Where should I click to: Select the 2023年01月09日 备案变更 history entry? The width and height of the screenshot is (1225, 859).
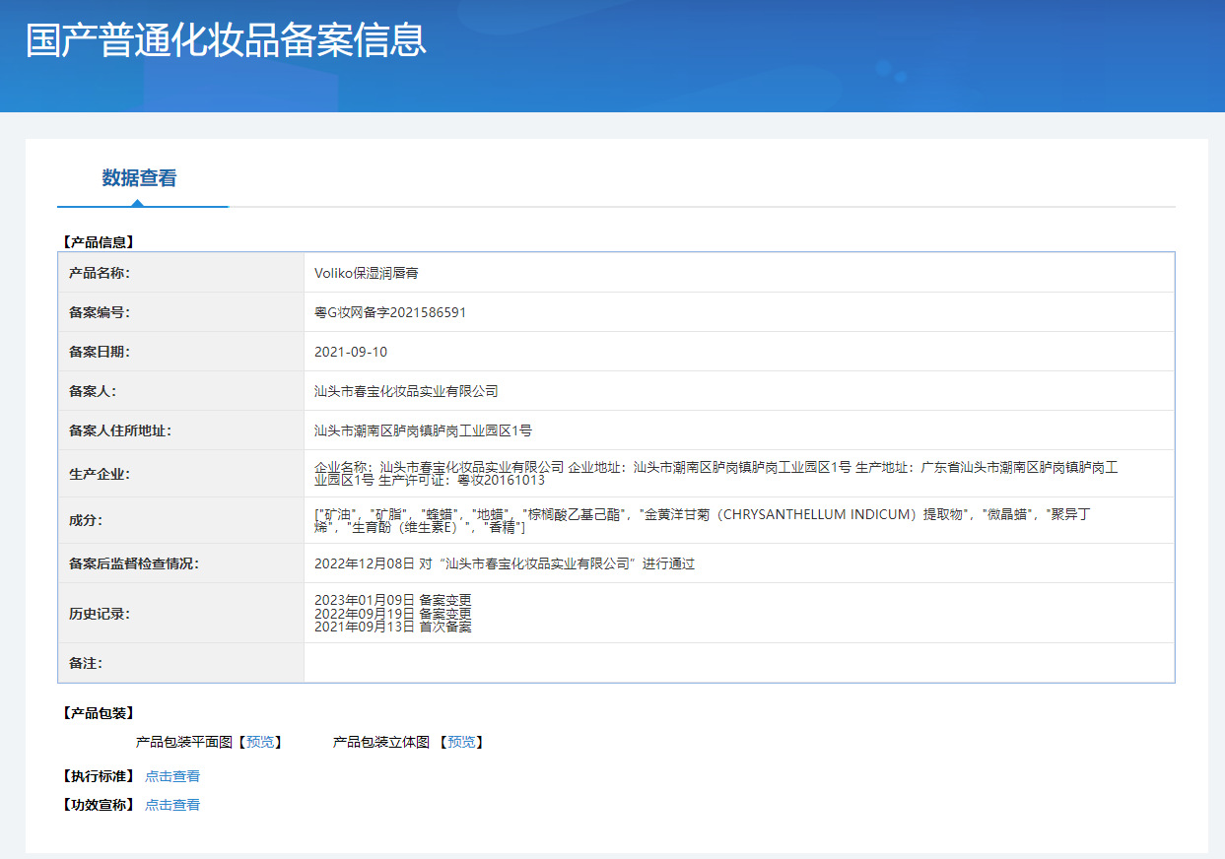click(x=392, y=599)
